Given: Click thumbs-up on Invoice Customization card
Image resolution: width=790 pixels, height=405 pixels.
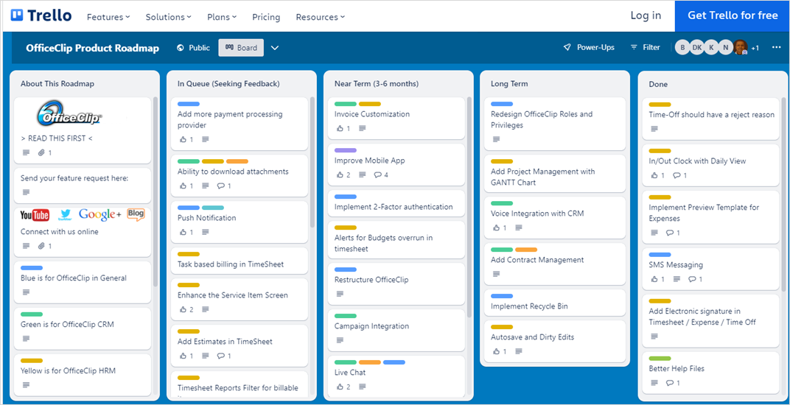Looking at the screenshot, I should [343, 128].
